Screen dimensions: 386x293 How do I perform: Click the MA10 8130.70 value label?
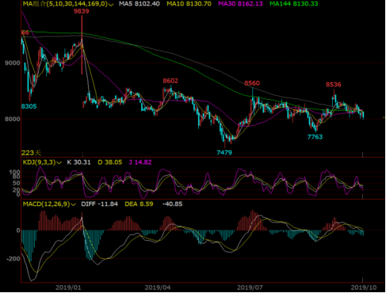tap(189, 4)
